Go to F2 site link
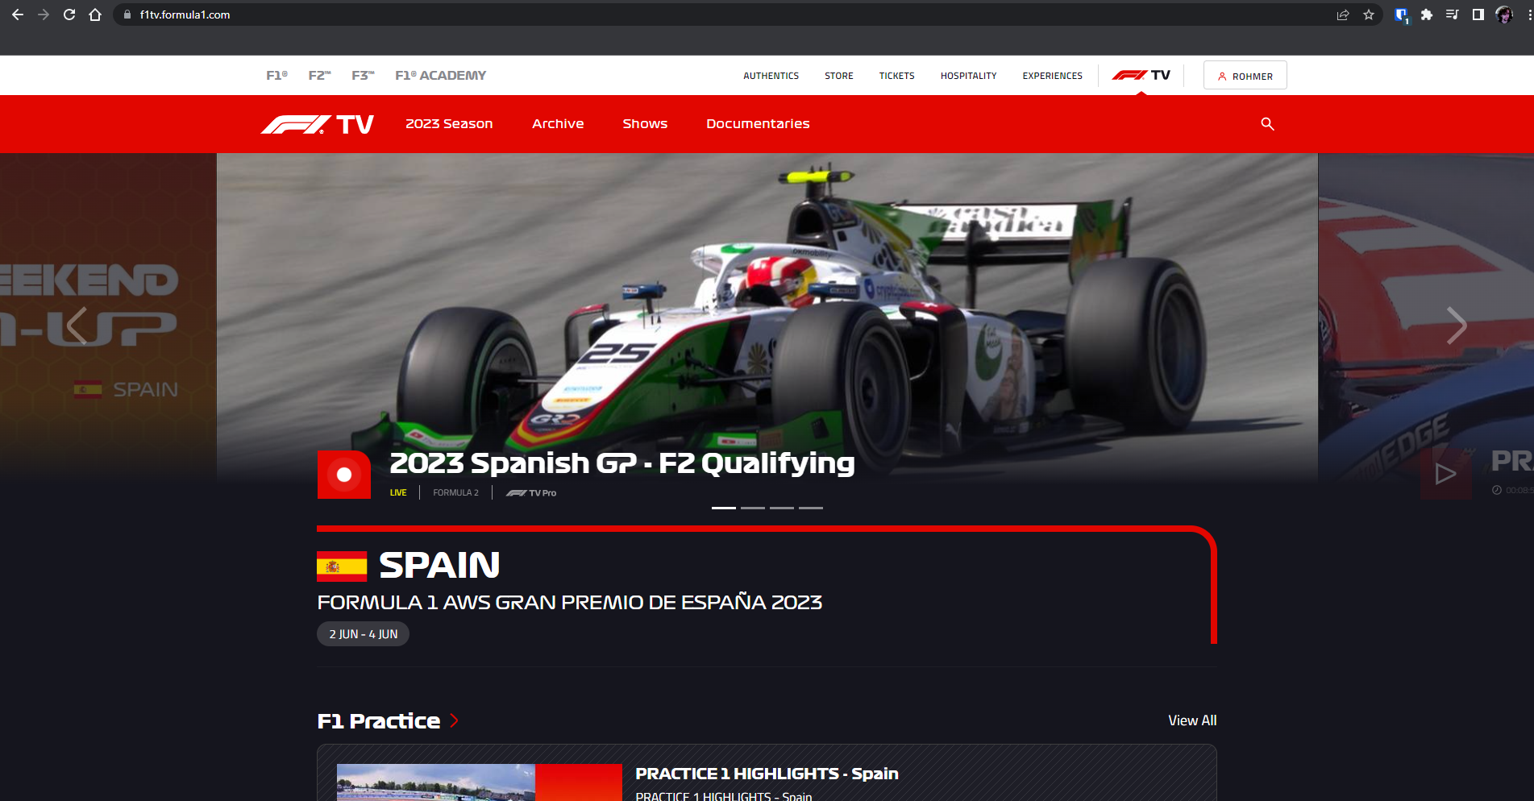 click(x=319, y=75)
